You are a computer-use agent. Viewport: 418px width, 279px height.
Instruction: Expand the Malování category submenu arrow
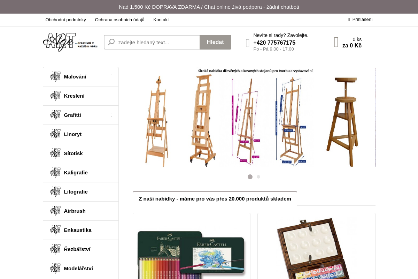pyautogui.click(x=111, y=76)
